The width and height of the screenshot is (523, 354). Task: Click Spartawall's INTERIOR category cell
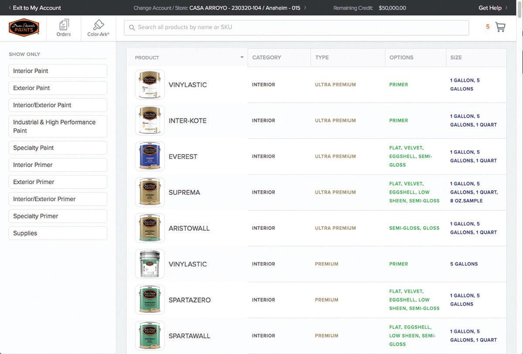tap(264, 336)
